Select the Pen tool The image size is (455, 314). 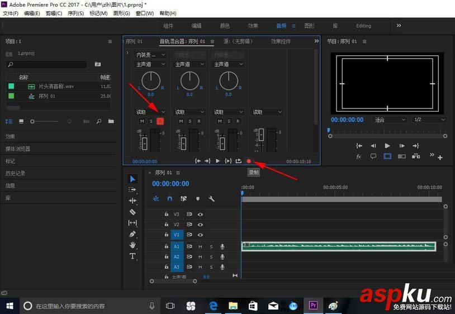pos(132,234)
